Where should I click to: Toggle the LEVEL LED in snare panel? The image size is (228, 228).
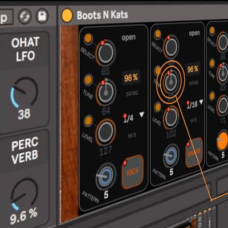pos(158,107)
